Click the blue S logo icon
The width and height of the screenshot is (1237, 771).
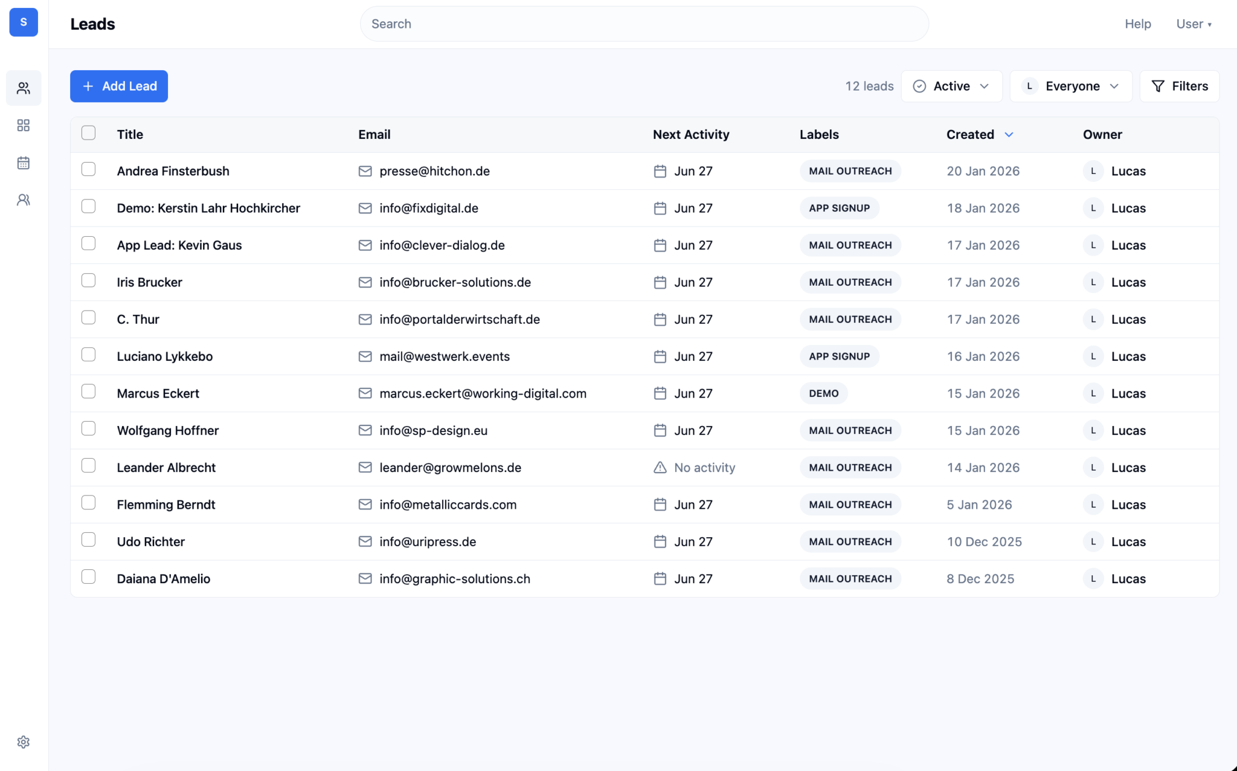[24, 22]
